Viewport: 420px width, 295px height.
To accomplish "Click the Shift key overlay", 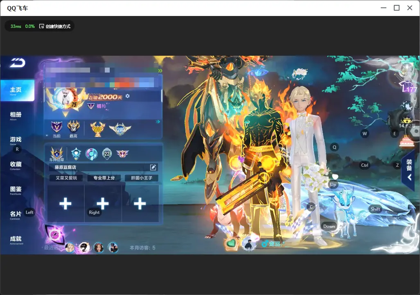I will click(375, 209).
